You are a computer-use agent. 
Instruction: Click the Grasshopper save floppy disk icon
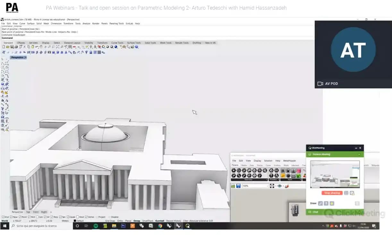click(238, 186)
